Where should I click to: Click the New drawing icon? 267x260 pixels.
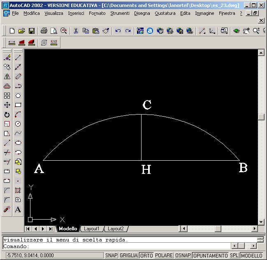(12, 31)
